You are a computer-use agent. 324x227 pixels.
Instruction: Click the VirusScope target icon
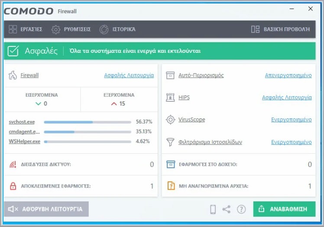pos(171,120)
